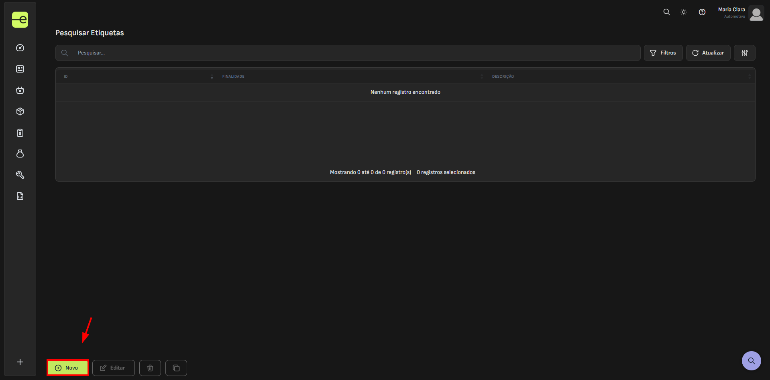Open the wrench tools sidebar icon
Viewport: 770px width, 380px height.
point(20,175)
